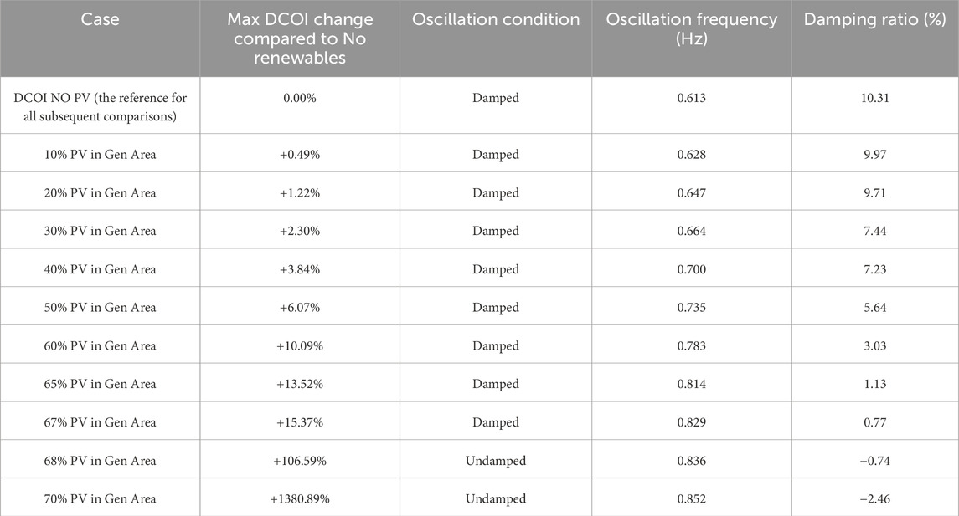Select the "10% PV in Gen Area" cell
The height and width of the screenshot is (516, 959).
(x=100, y=155)
